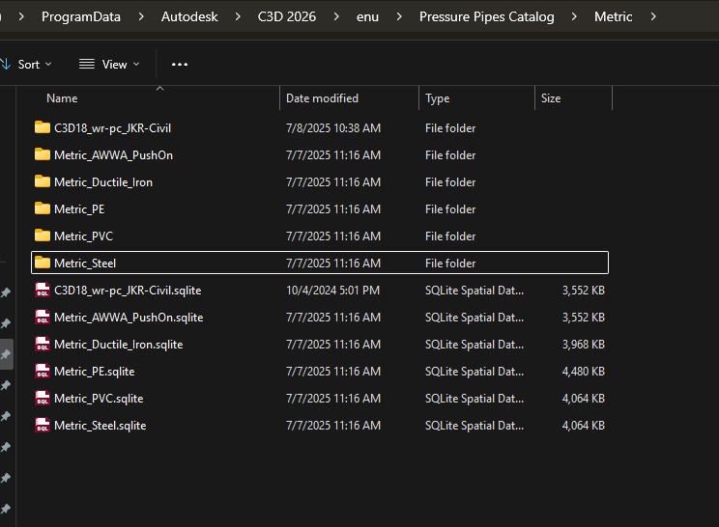
Task: Click the Metric_PVC.sqlite file icon
Action: pos(43,399)
